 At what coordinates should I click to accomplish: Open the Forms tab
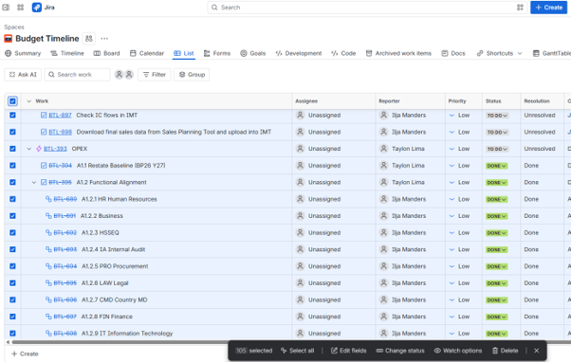[x=217, y=53]
